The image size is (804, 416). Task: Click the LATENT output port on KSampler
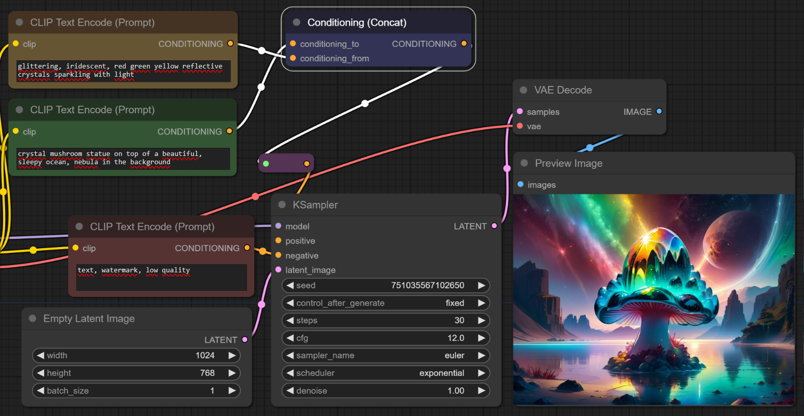(494, 226)
